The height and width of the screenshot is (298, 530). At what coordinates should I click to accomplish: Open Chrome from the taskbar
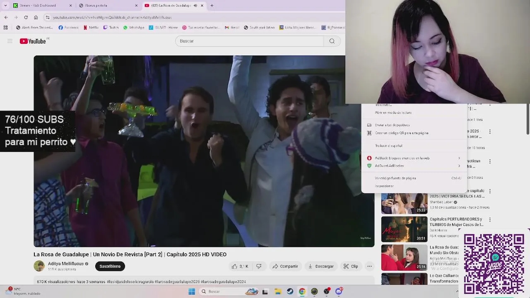point(302,291)
